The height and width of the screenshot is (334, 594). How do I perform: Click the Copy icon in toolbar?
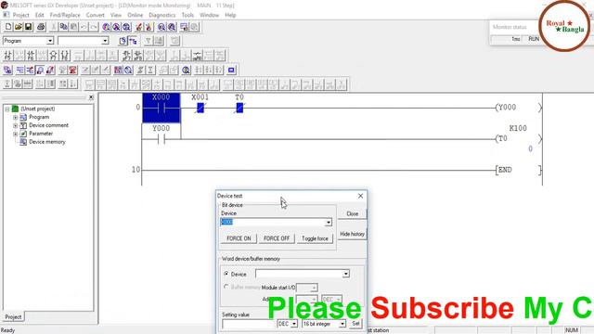coord(64,27)
